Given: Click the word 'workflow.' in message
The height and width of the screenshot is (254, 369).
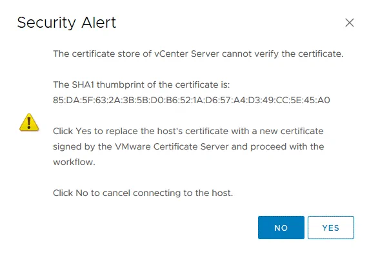Looking at the screenshot, I should coord(74,162).
